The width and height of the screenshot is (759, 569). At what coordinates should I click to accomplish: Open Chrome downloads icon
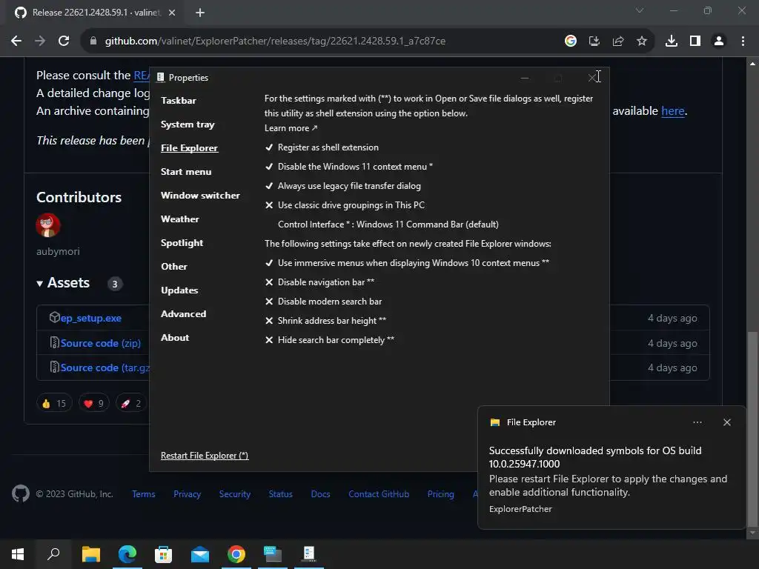point(672,41)
